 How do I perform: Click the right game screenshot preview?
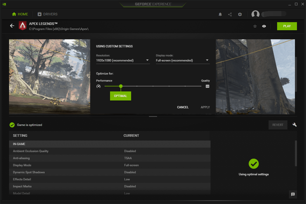point(255,77)
